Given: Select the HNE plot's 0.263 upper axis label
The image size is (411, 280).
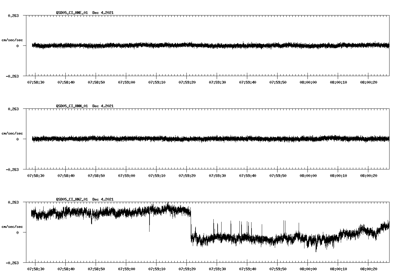Looking at the screenshot, I should click(13, 15).
